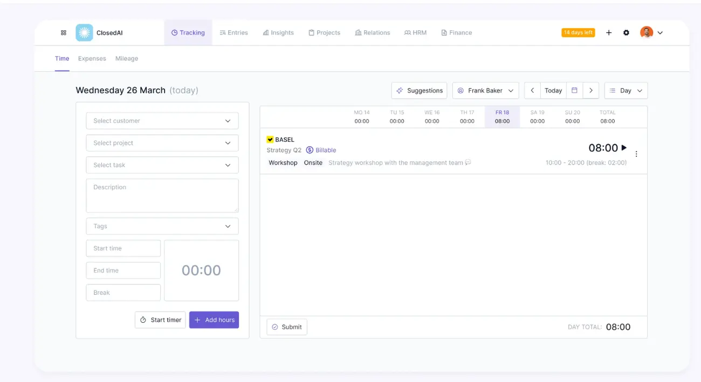Go to previous day with left arrow
The width and height of the screenshot is (701, 382).
click(x=532, y=91)
